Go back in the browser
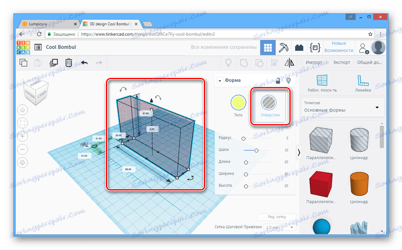402x250 pixels. tap(22, 34)
